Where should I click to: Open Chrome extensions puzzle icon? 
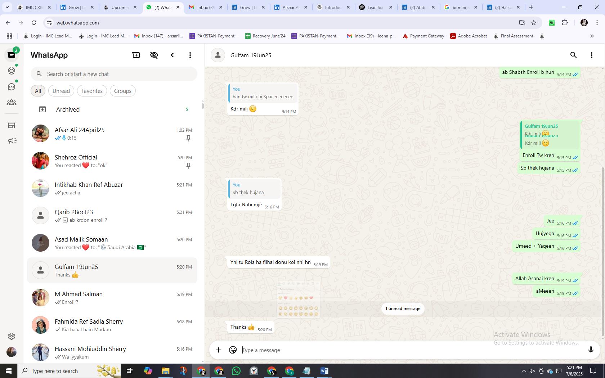565,23
